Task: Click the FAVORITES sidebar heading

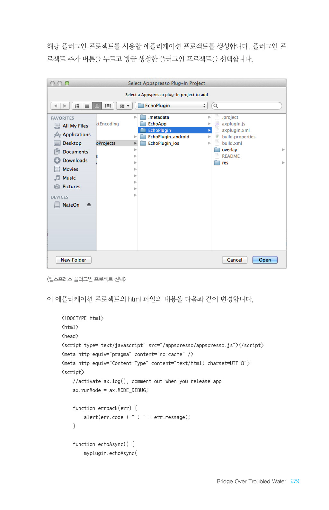Action: [62, 118]
